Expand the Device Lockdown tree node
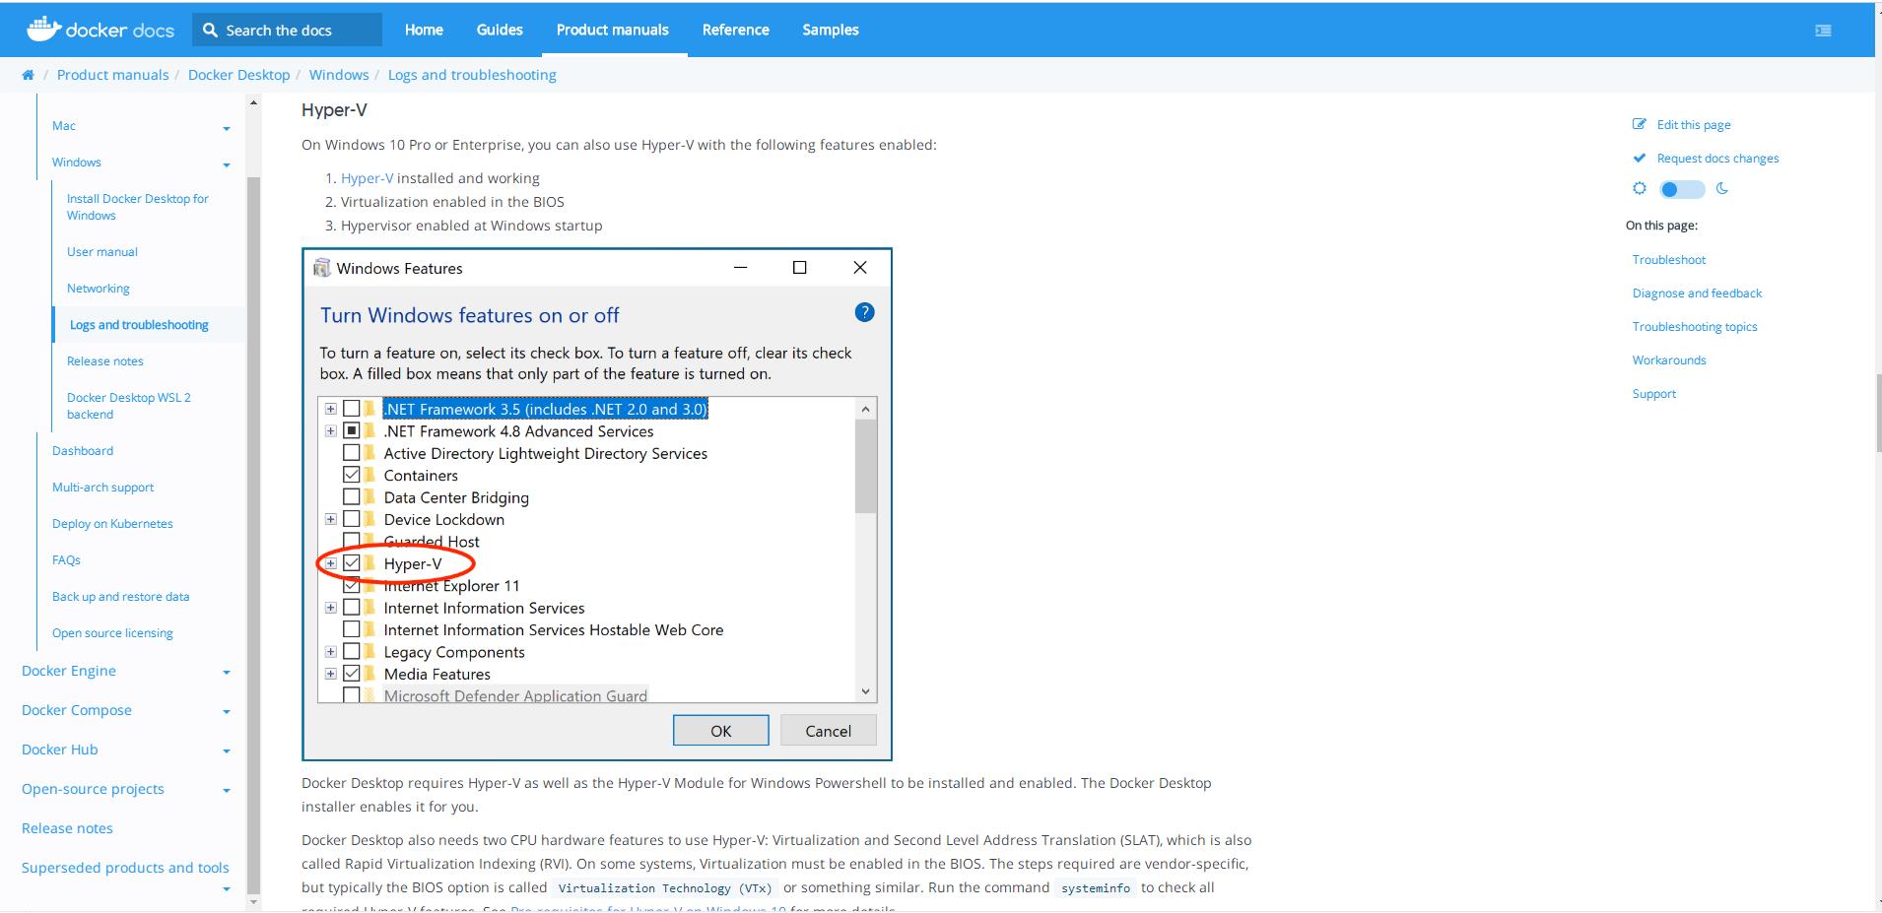The width and height of the screenshot is (1882, 913). pos(331,519)
